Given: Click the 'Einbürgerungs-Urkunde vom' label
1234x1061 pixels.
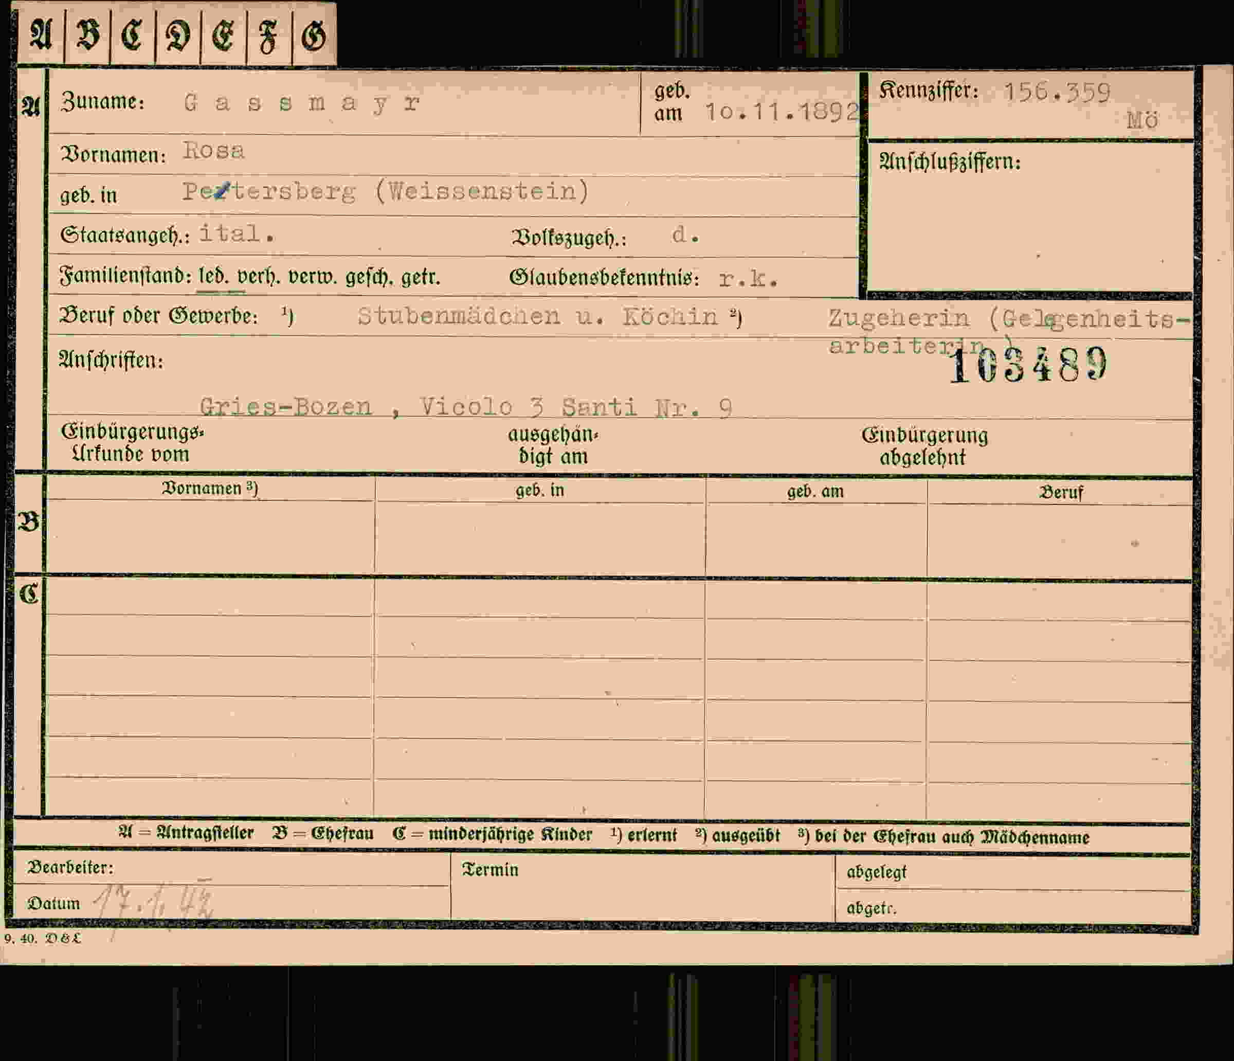Looking at the screenshot, I should point(132,443).
